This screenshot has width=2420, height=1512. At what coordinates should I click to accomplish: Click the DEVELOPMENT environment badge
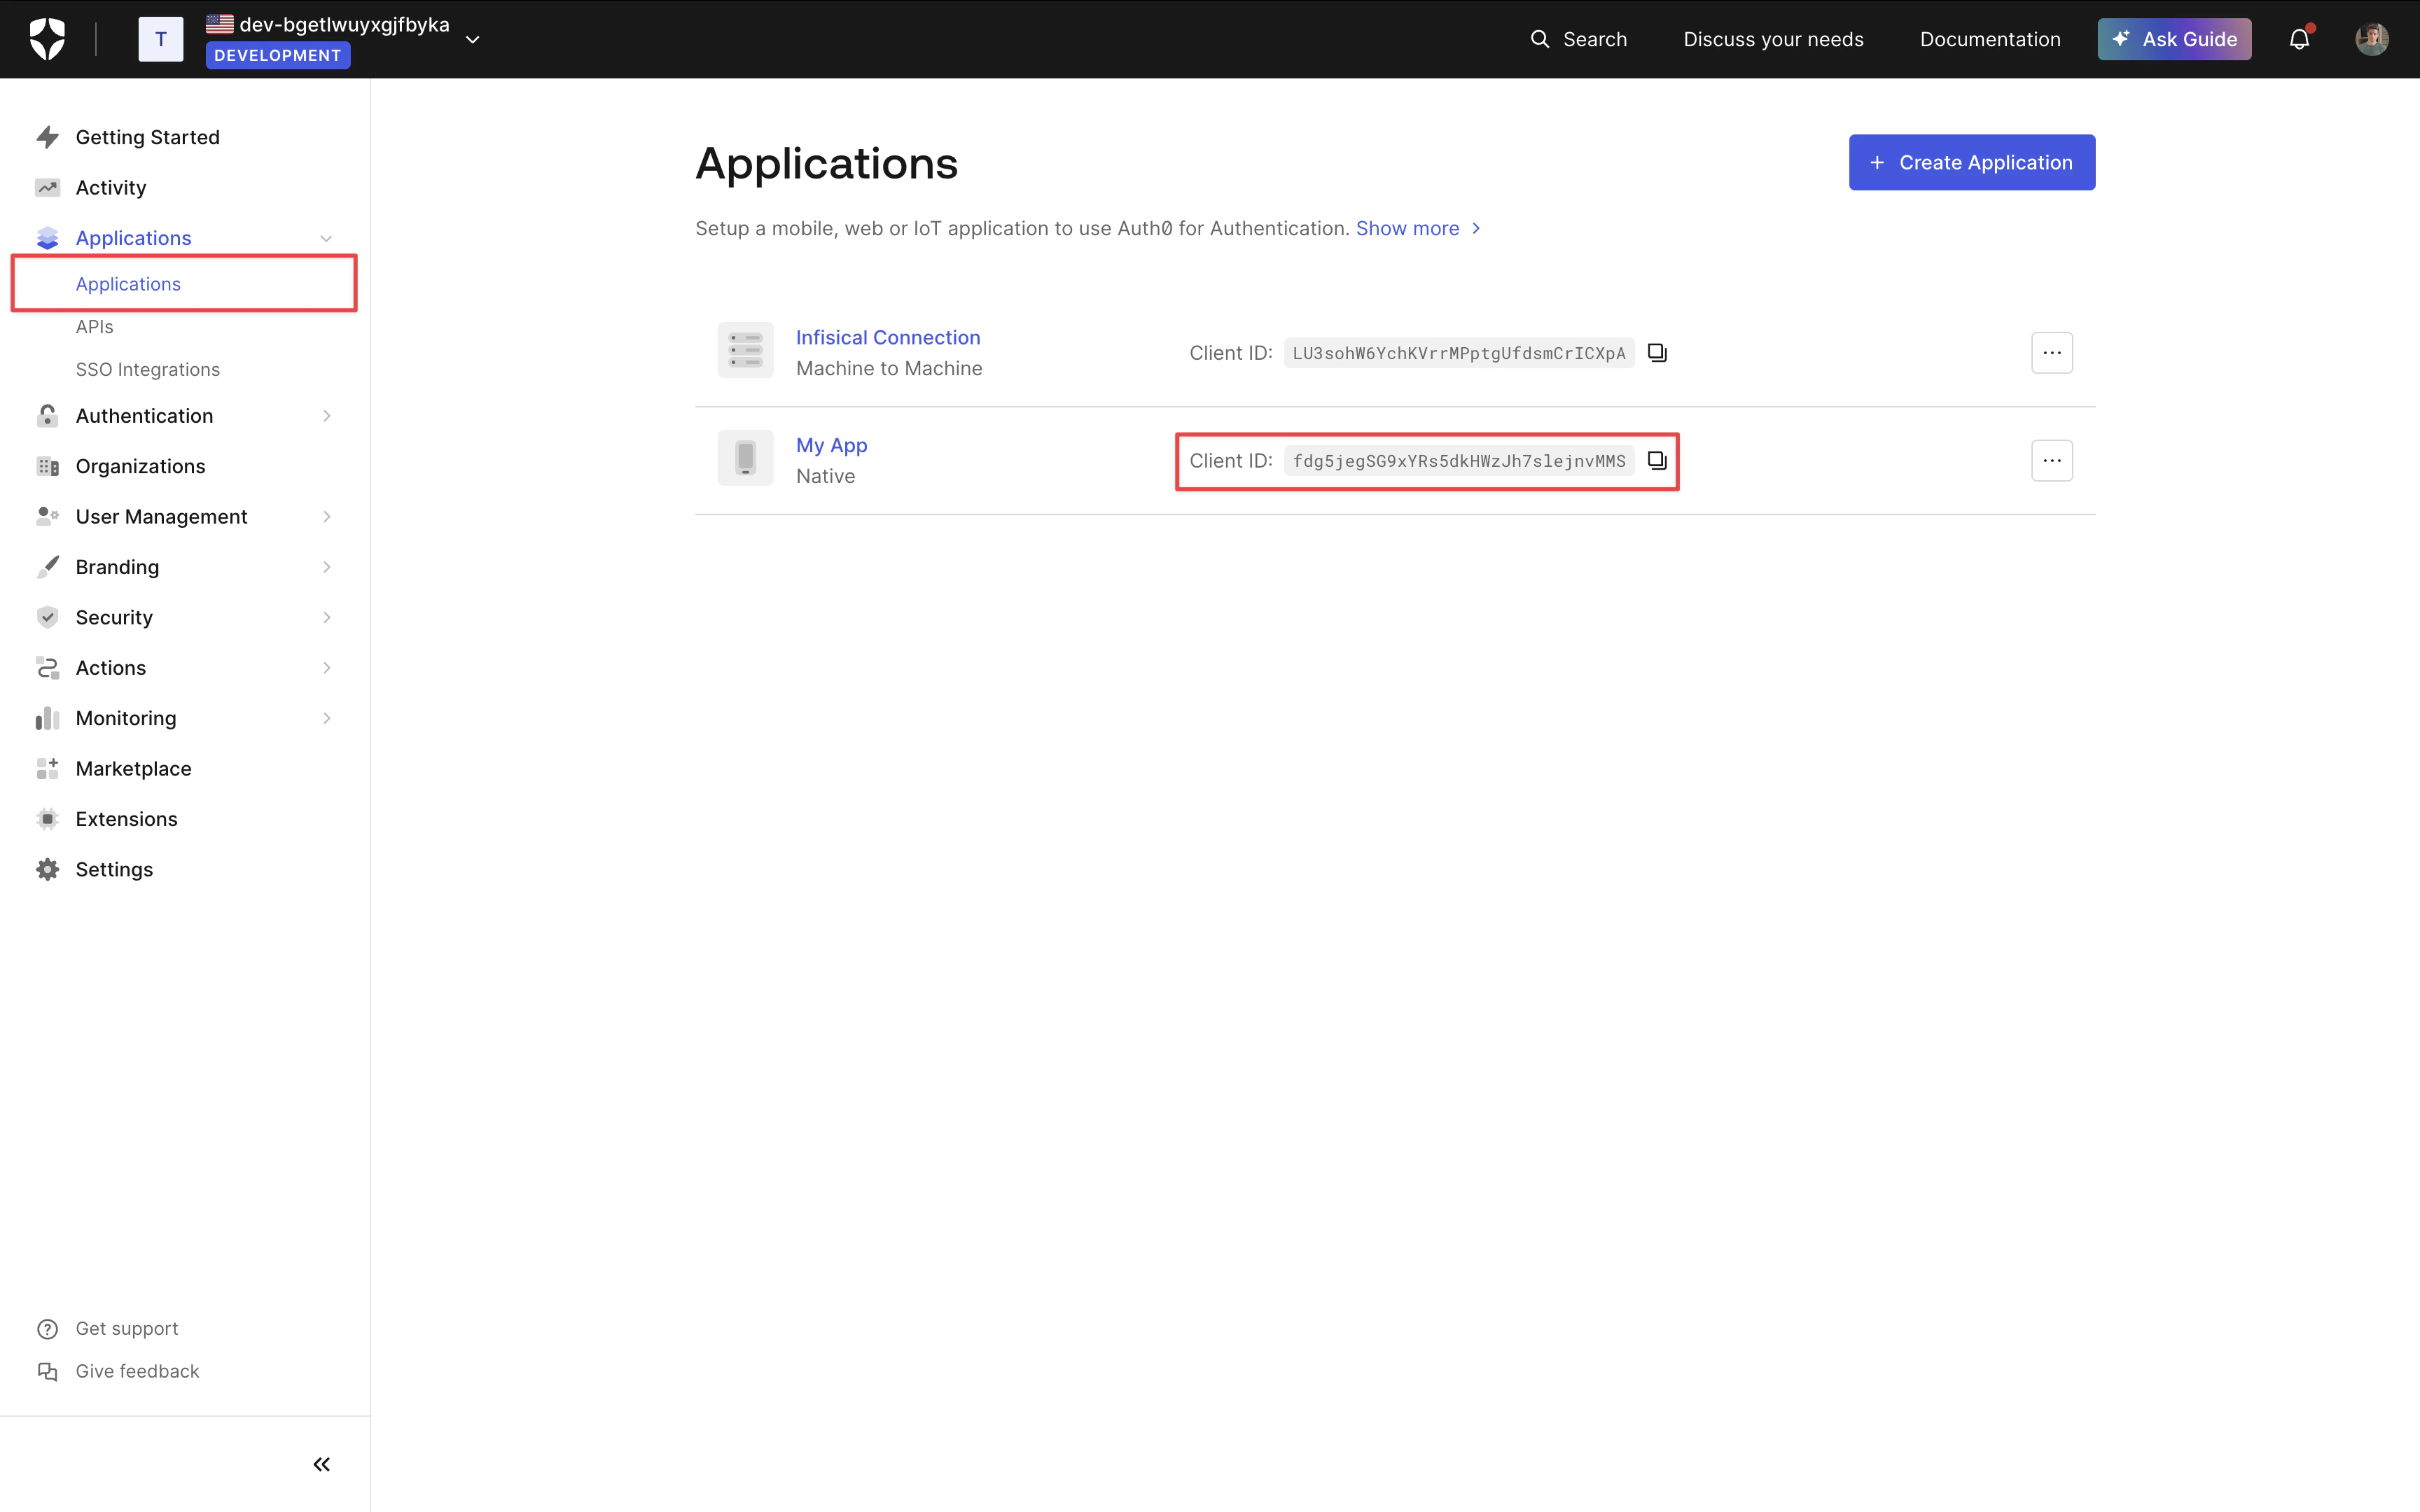pyautogui.click(x=277, y=55)
